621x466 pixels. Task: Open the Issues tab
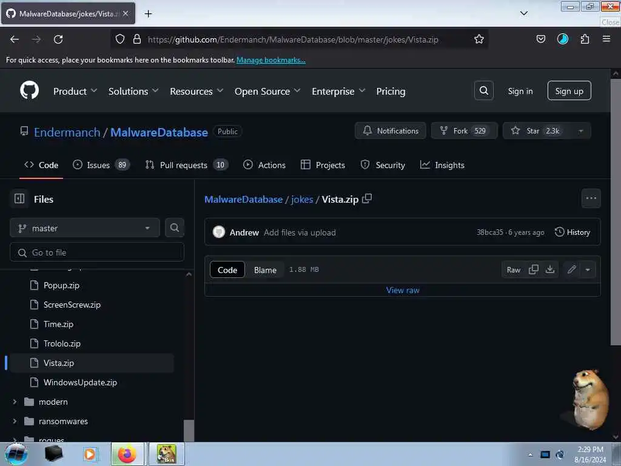(x=101, y=165)
